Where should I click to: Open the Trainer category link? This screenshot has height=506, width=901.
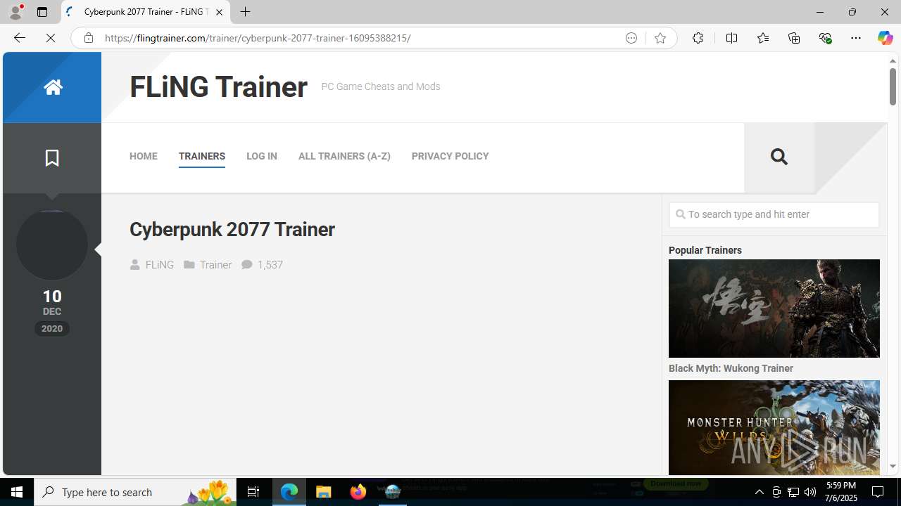(215, 265)
